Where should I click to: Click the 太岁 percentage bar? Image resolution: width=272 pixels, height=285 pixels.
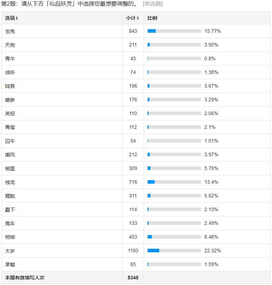174,251
